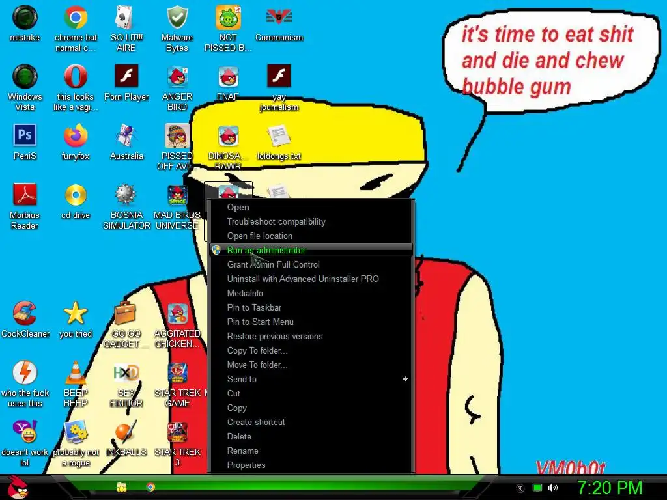Viewport: 667px width, 500px height.
Task: Select the red Opera 'this looks like' icon
Action: (76, 77)
